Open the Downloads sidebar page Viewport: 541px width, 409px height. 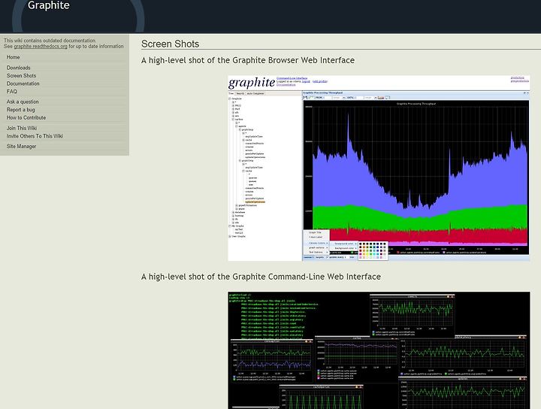pos(18,68)
